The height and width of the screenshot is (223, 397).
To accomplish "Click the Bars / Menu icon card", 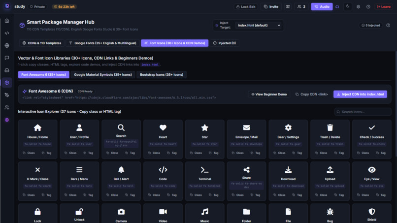I will pos(79,181).
